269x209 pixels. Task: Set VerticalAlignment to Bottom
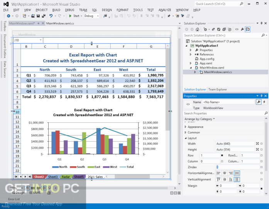click(x=231, y=179)
